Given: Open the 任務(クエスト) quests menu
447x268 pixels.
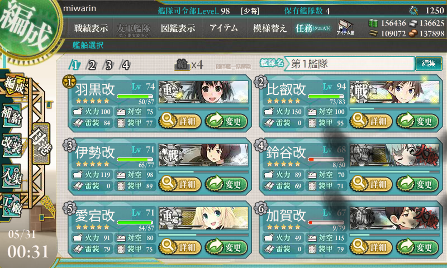Looking at the screenshot, I should click(313, 28).
